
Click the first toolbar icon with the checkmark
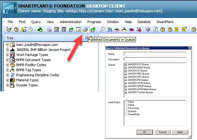(9, 30)
